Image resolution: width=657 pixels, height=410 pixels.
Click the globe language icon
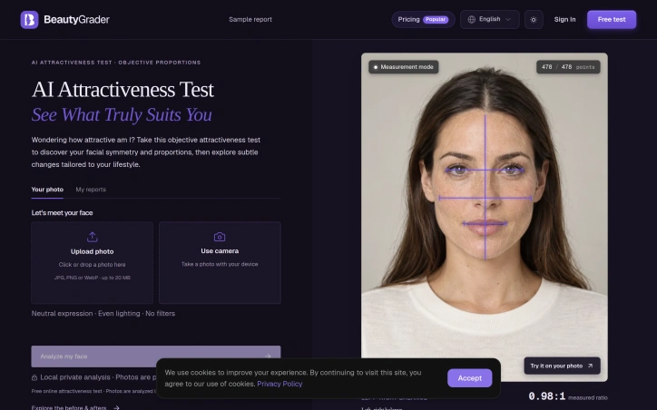pos(471,19)
